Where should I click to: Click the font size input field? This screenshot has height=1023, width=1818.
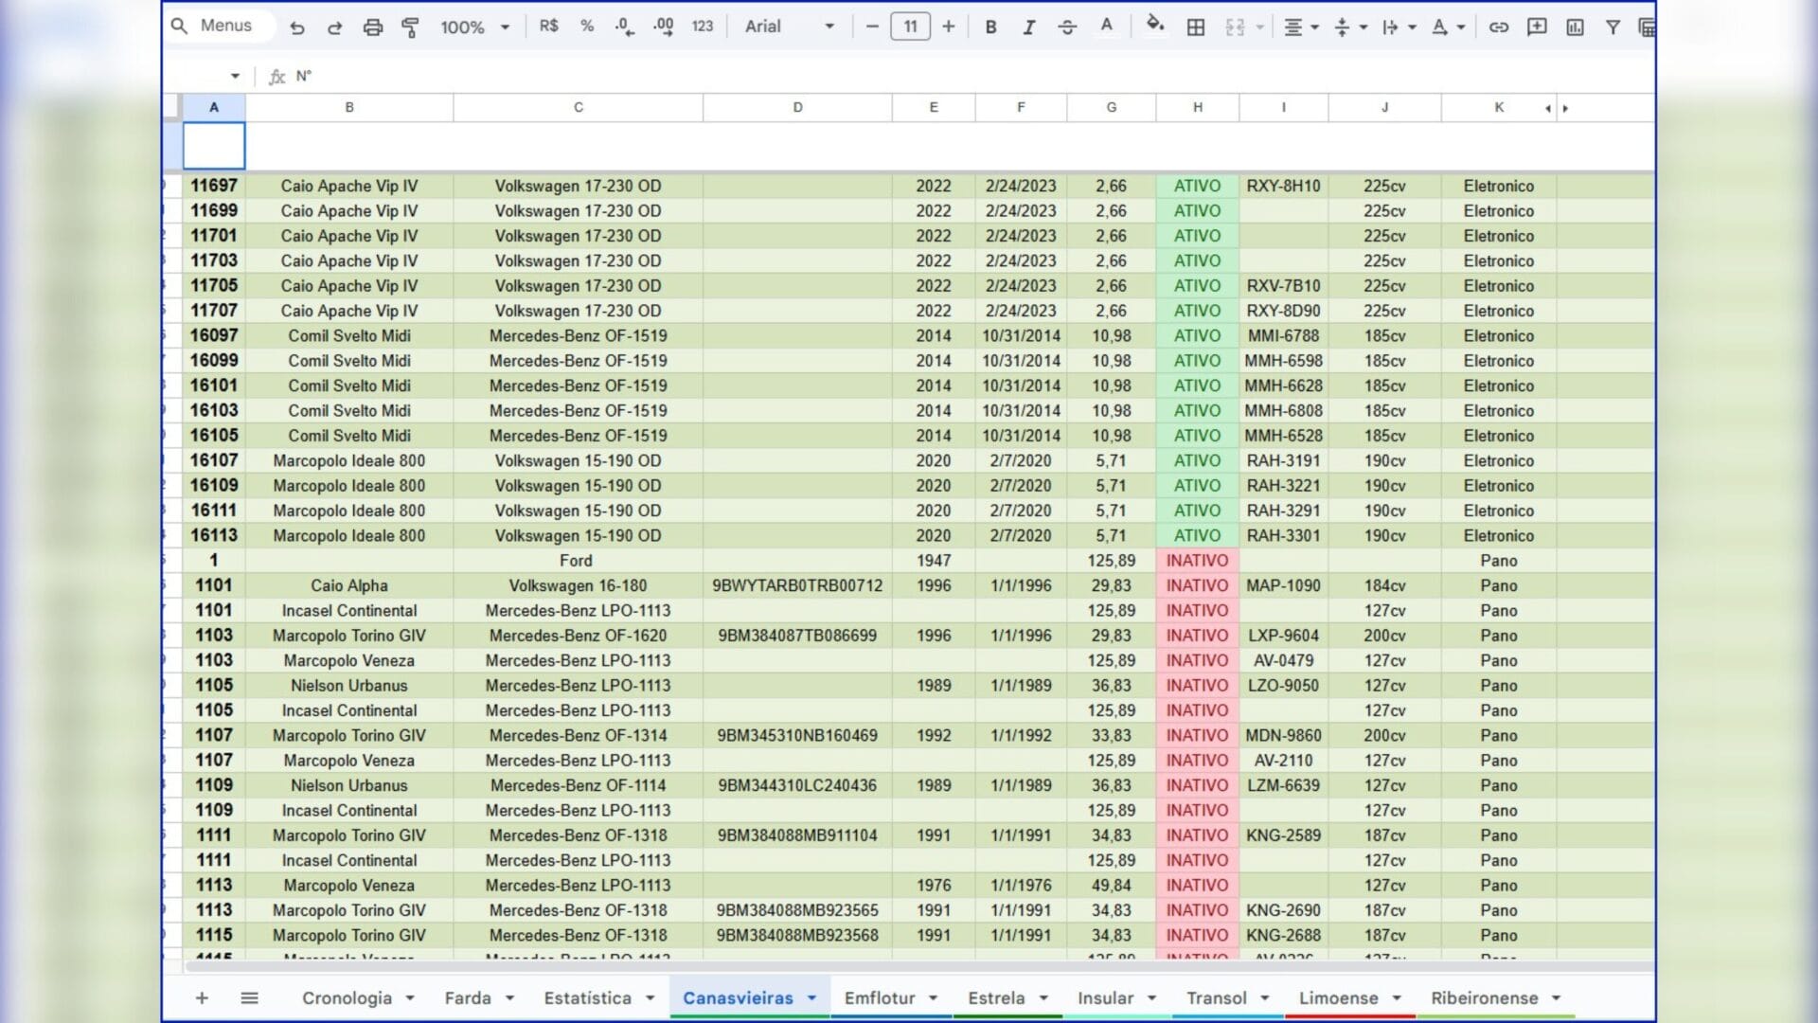(910, 27)
